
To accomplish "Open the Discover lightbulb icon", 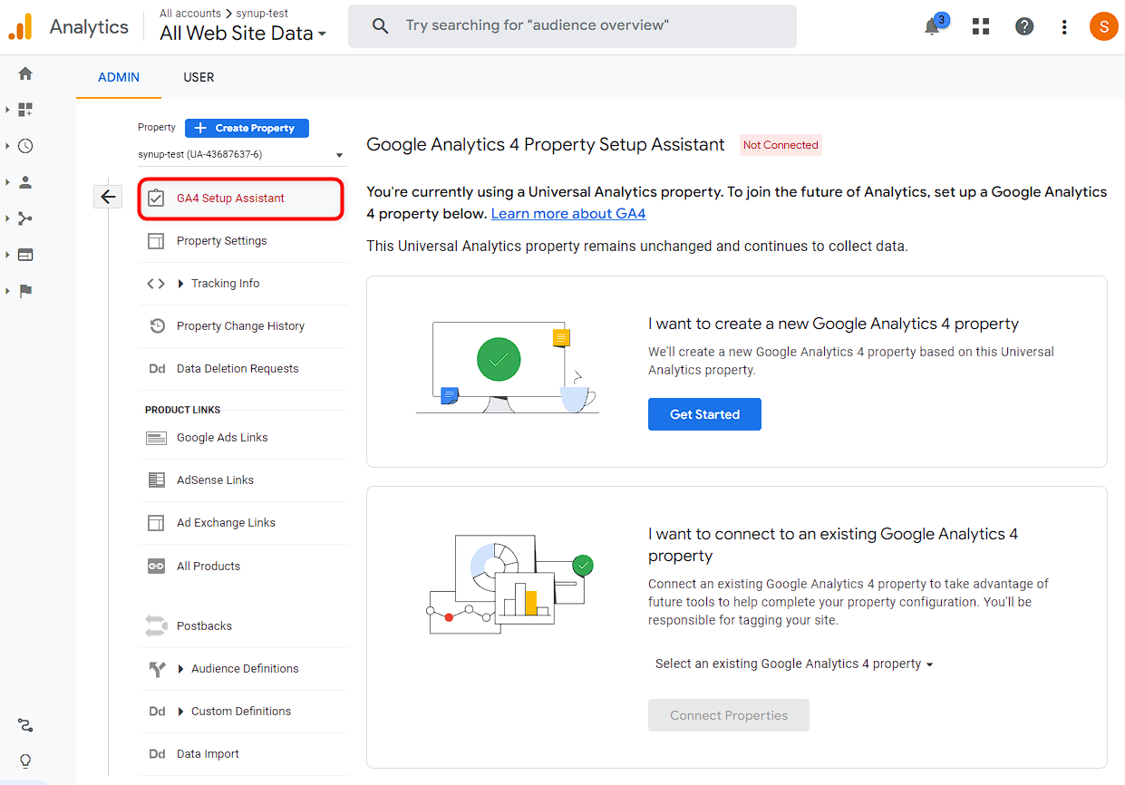I will point(25,761).
